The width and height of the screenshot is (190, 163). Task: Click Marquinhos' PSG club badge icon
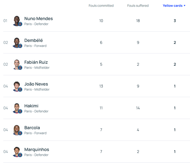coord(20,155)
